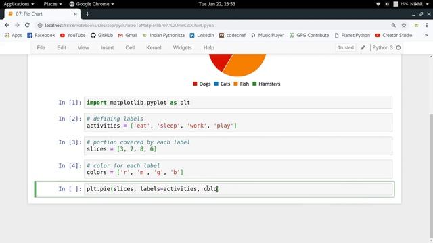Click the Wi-Fi icon in system tray
433x243 pixels.
coord(378,4)
